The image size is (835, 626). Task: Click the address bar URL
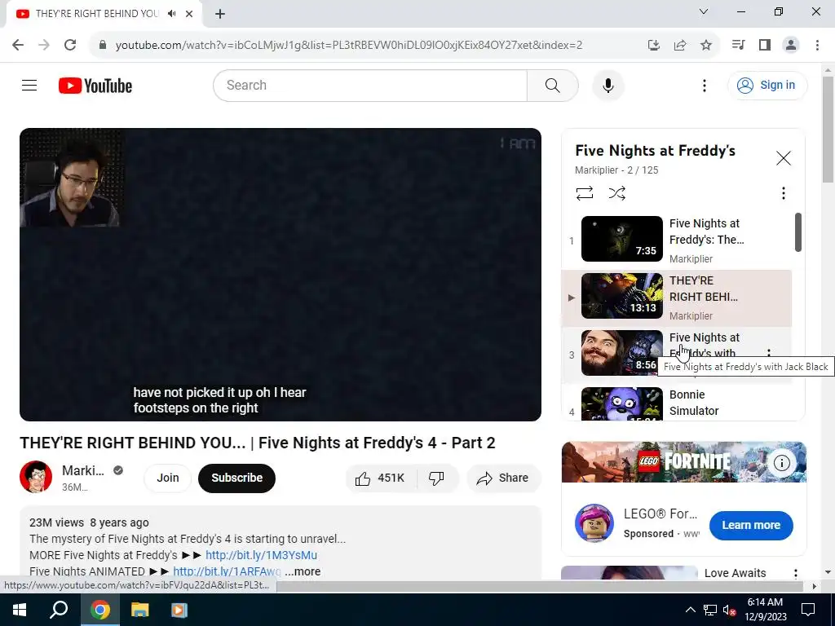(349, 45)
